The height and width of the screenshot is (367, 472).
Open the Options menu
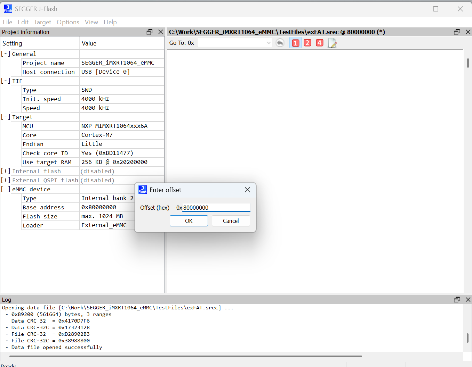68,22
